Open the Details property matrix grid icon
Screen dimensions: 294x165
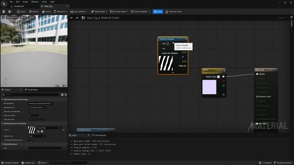pos(62,95)
